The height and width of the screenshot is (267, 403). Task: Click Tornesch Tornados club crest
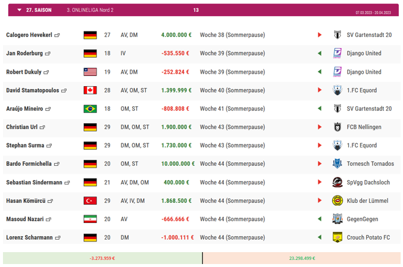coord(337,164)
